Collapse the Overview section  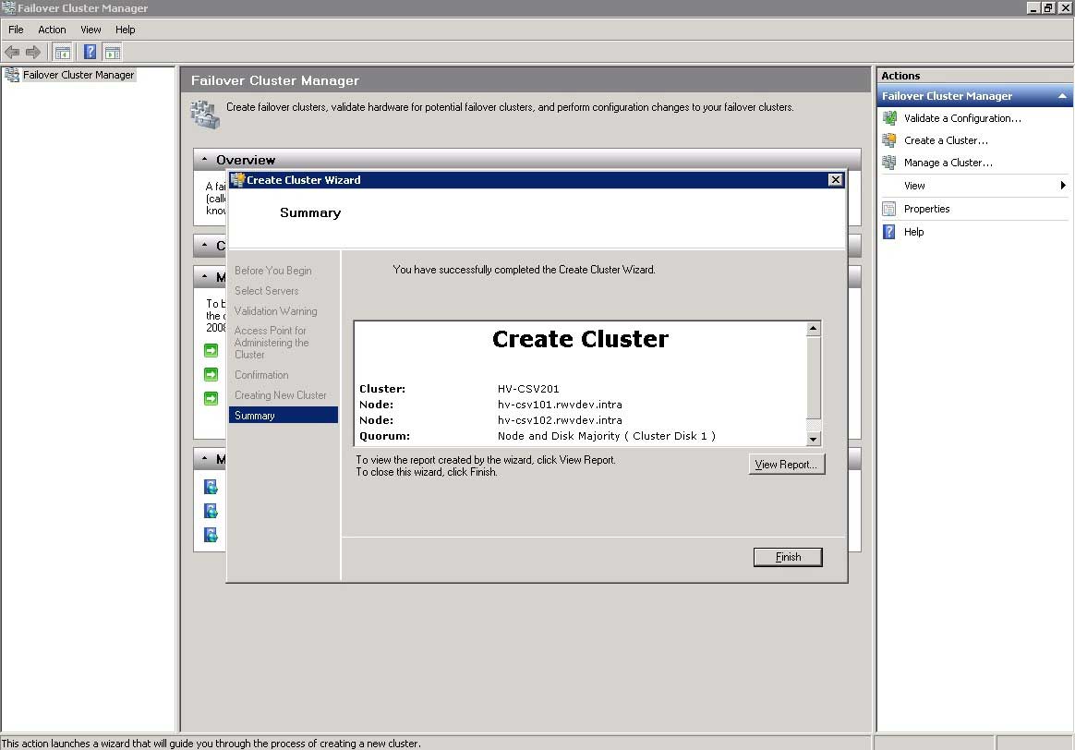(x=204, y=160)
